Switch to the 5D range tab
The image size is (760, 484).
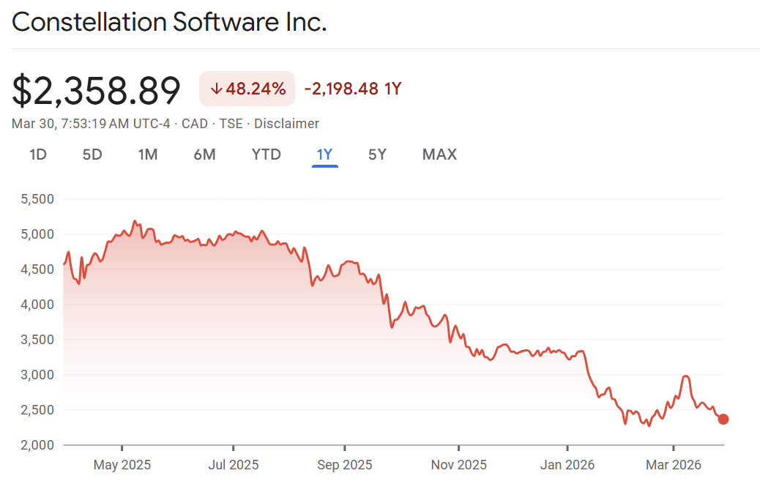(x=92, y=154)
